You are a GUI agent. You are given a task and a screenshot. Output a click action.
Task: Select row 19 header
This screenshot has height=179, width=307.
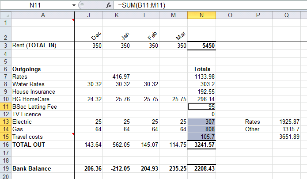5,168
